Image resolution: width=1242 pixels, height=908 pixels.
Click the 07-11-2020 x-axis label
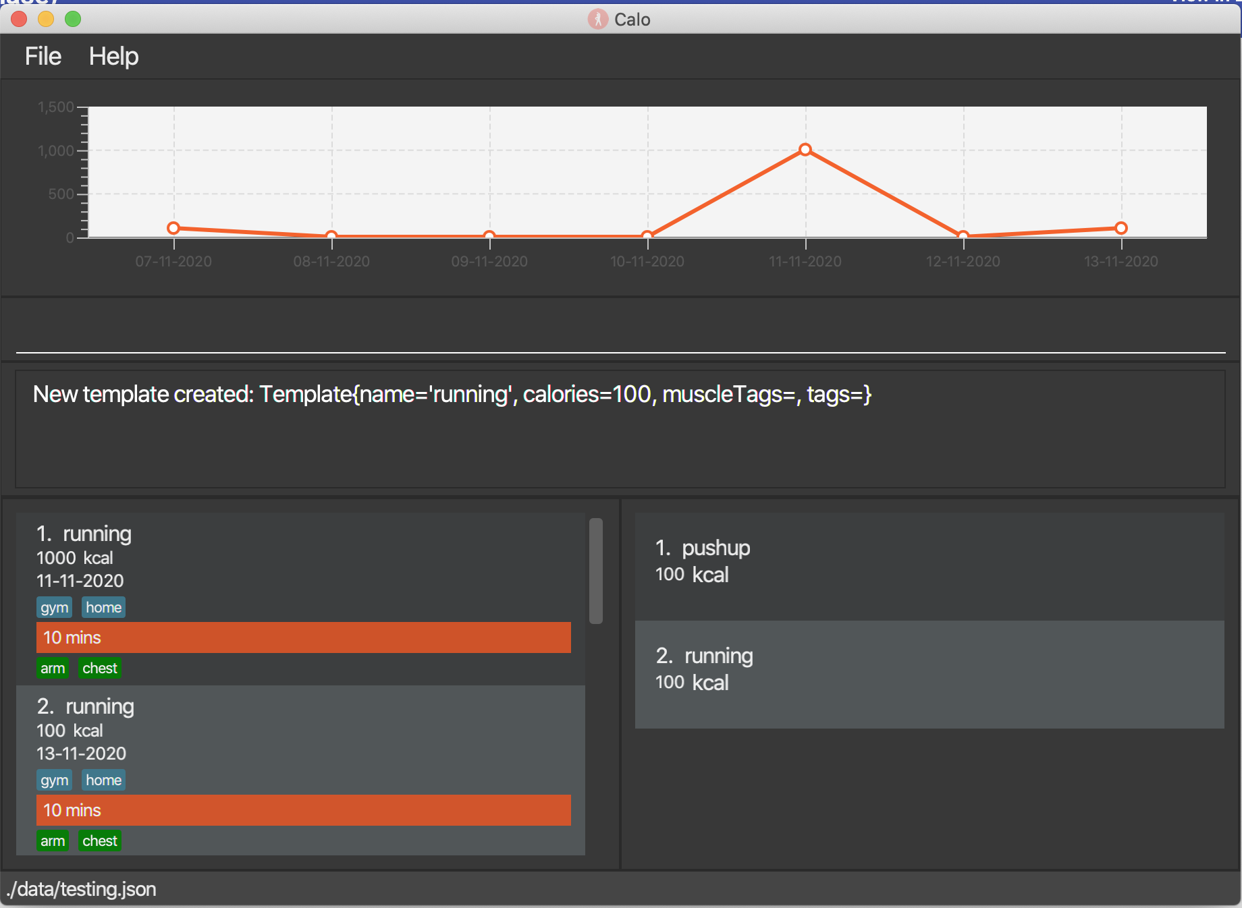tap(173, 261)
